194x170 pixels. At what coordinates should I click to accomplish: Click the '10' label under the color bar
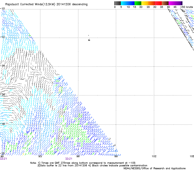coord(128,7)
